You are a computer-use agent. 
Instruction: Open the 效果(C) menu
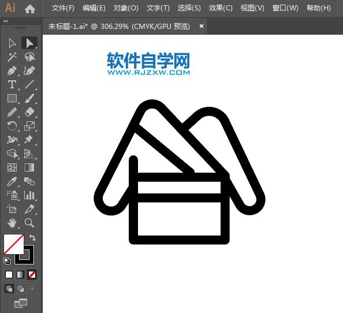tap(221, 8)
